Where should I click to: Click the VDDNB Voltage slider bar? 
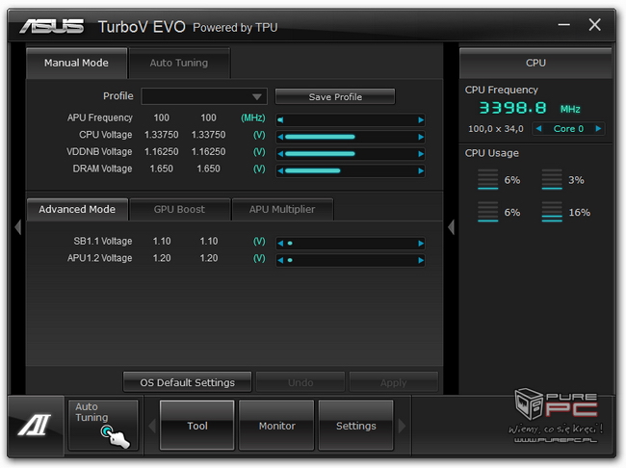(x=351, y=154)
